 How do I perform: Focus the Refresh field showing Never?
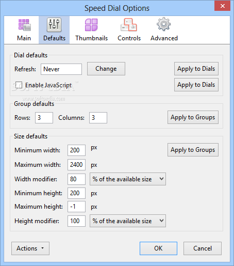[x=61, y=69]
